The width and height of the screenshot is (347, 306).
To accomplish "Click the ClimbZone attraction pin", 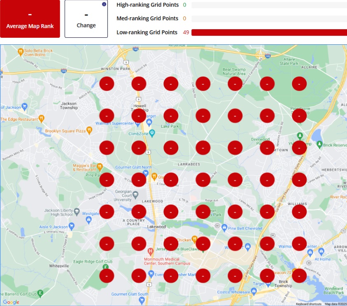I will pyautogui.click(x=152, y=133).
